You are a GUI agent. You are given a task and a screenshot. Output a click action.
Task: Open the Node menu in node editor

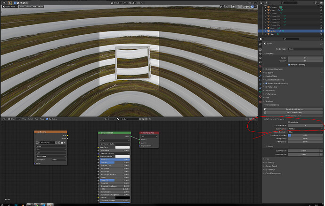click(42, 119)
